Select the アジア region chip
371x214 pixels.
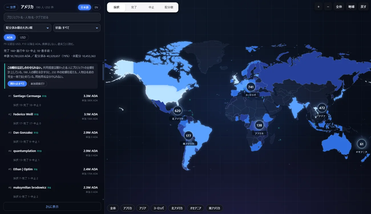pos(143,208)
